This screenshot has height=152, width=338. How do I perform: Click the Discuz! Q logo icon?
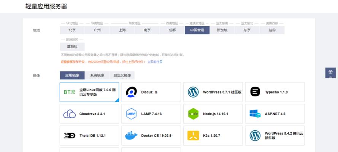(x=131, y=92)
